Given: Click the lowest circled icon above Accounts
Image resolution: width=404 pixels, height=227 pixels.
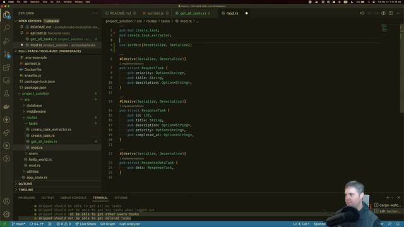Looking at the screenshot, I should click(6, 159).
